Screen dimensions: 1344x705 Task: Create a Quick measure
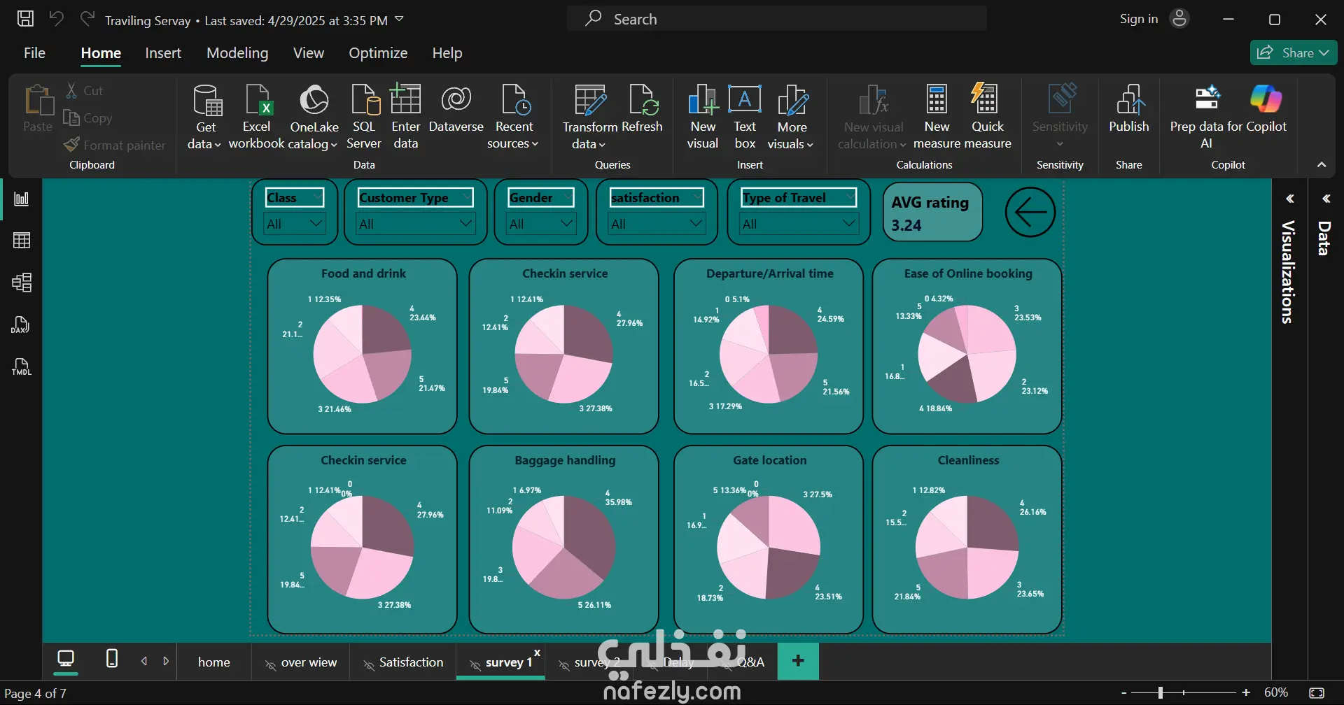pos(988,116)
